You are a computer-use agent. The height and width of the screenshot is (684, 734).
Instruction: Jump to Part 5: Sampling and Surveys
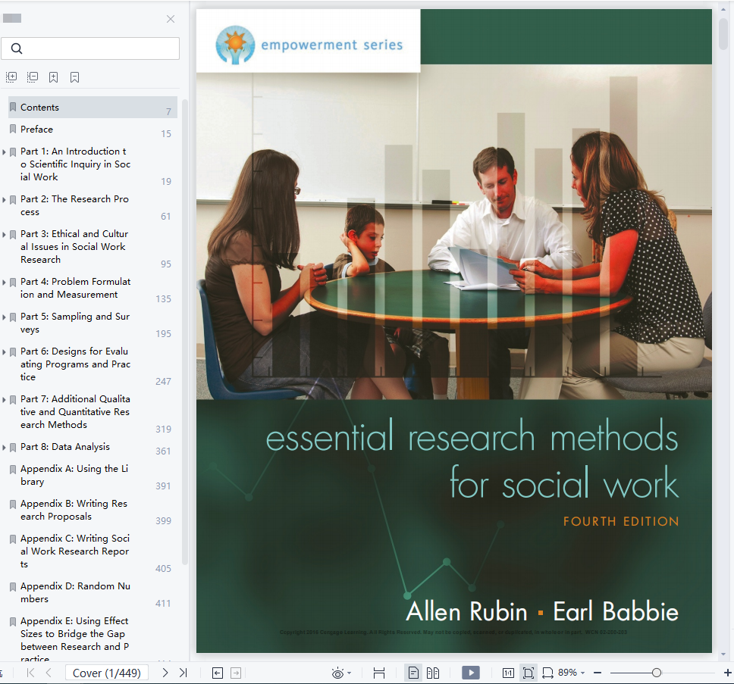75,323
